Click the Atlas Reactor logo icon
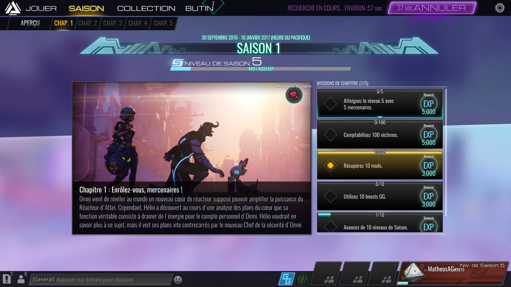The image size is (511, 287). click(13, 8)
